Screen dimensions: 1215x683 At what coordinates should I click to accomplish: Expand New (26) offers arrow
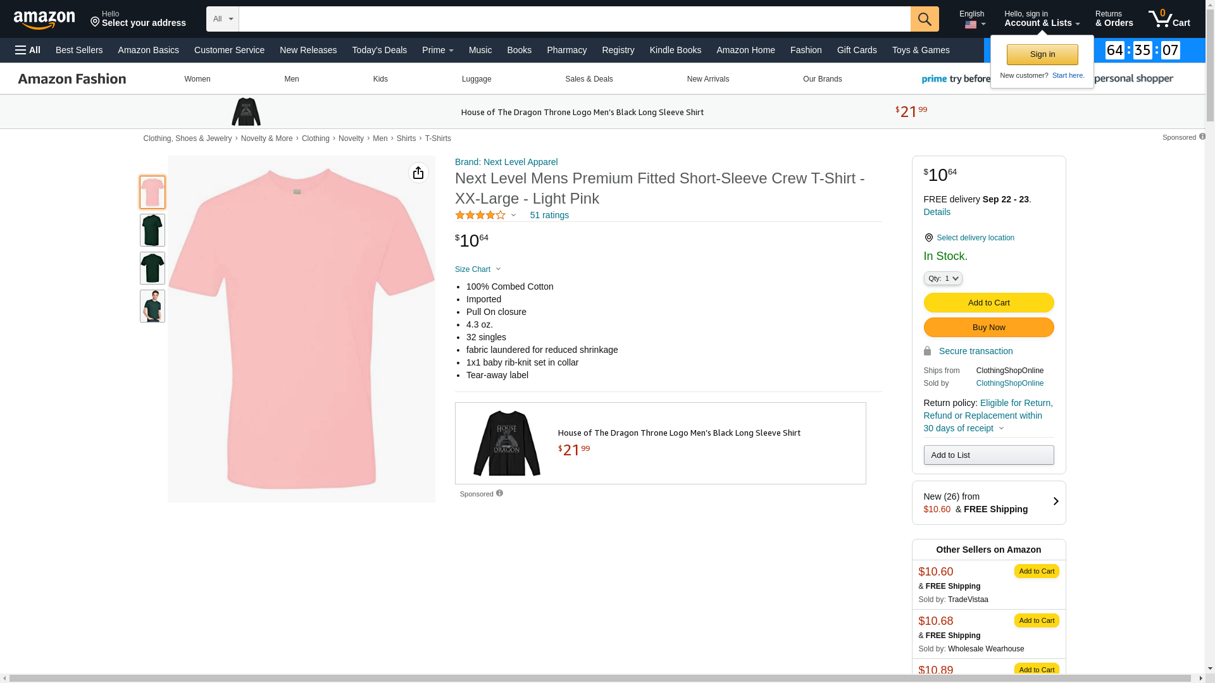(1055, 501)
